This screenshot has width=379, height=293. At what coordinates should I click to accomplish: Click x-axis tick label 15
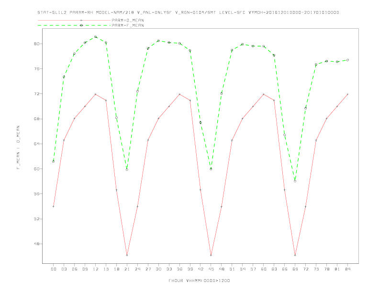[x=106, y=269]
